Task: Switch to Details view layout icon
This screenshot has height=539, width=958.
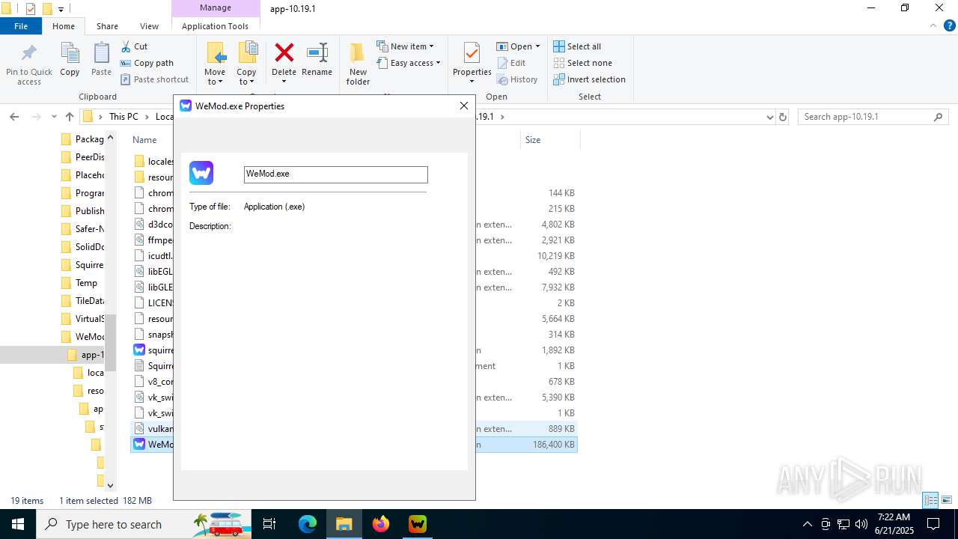Action: pyautogui.click(x=931, y=500)
